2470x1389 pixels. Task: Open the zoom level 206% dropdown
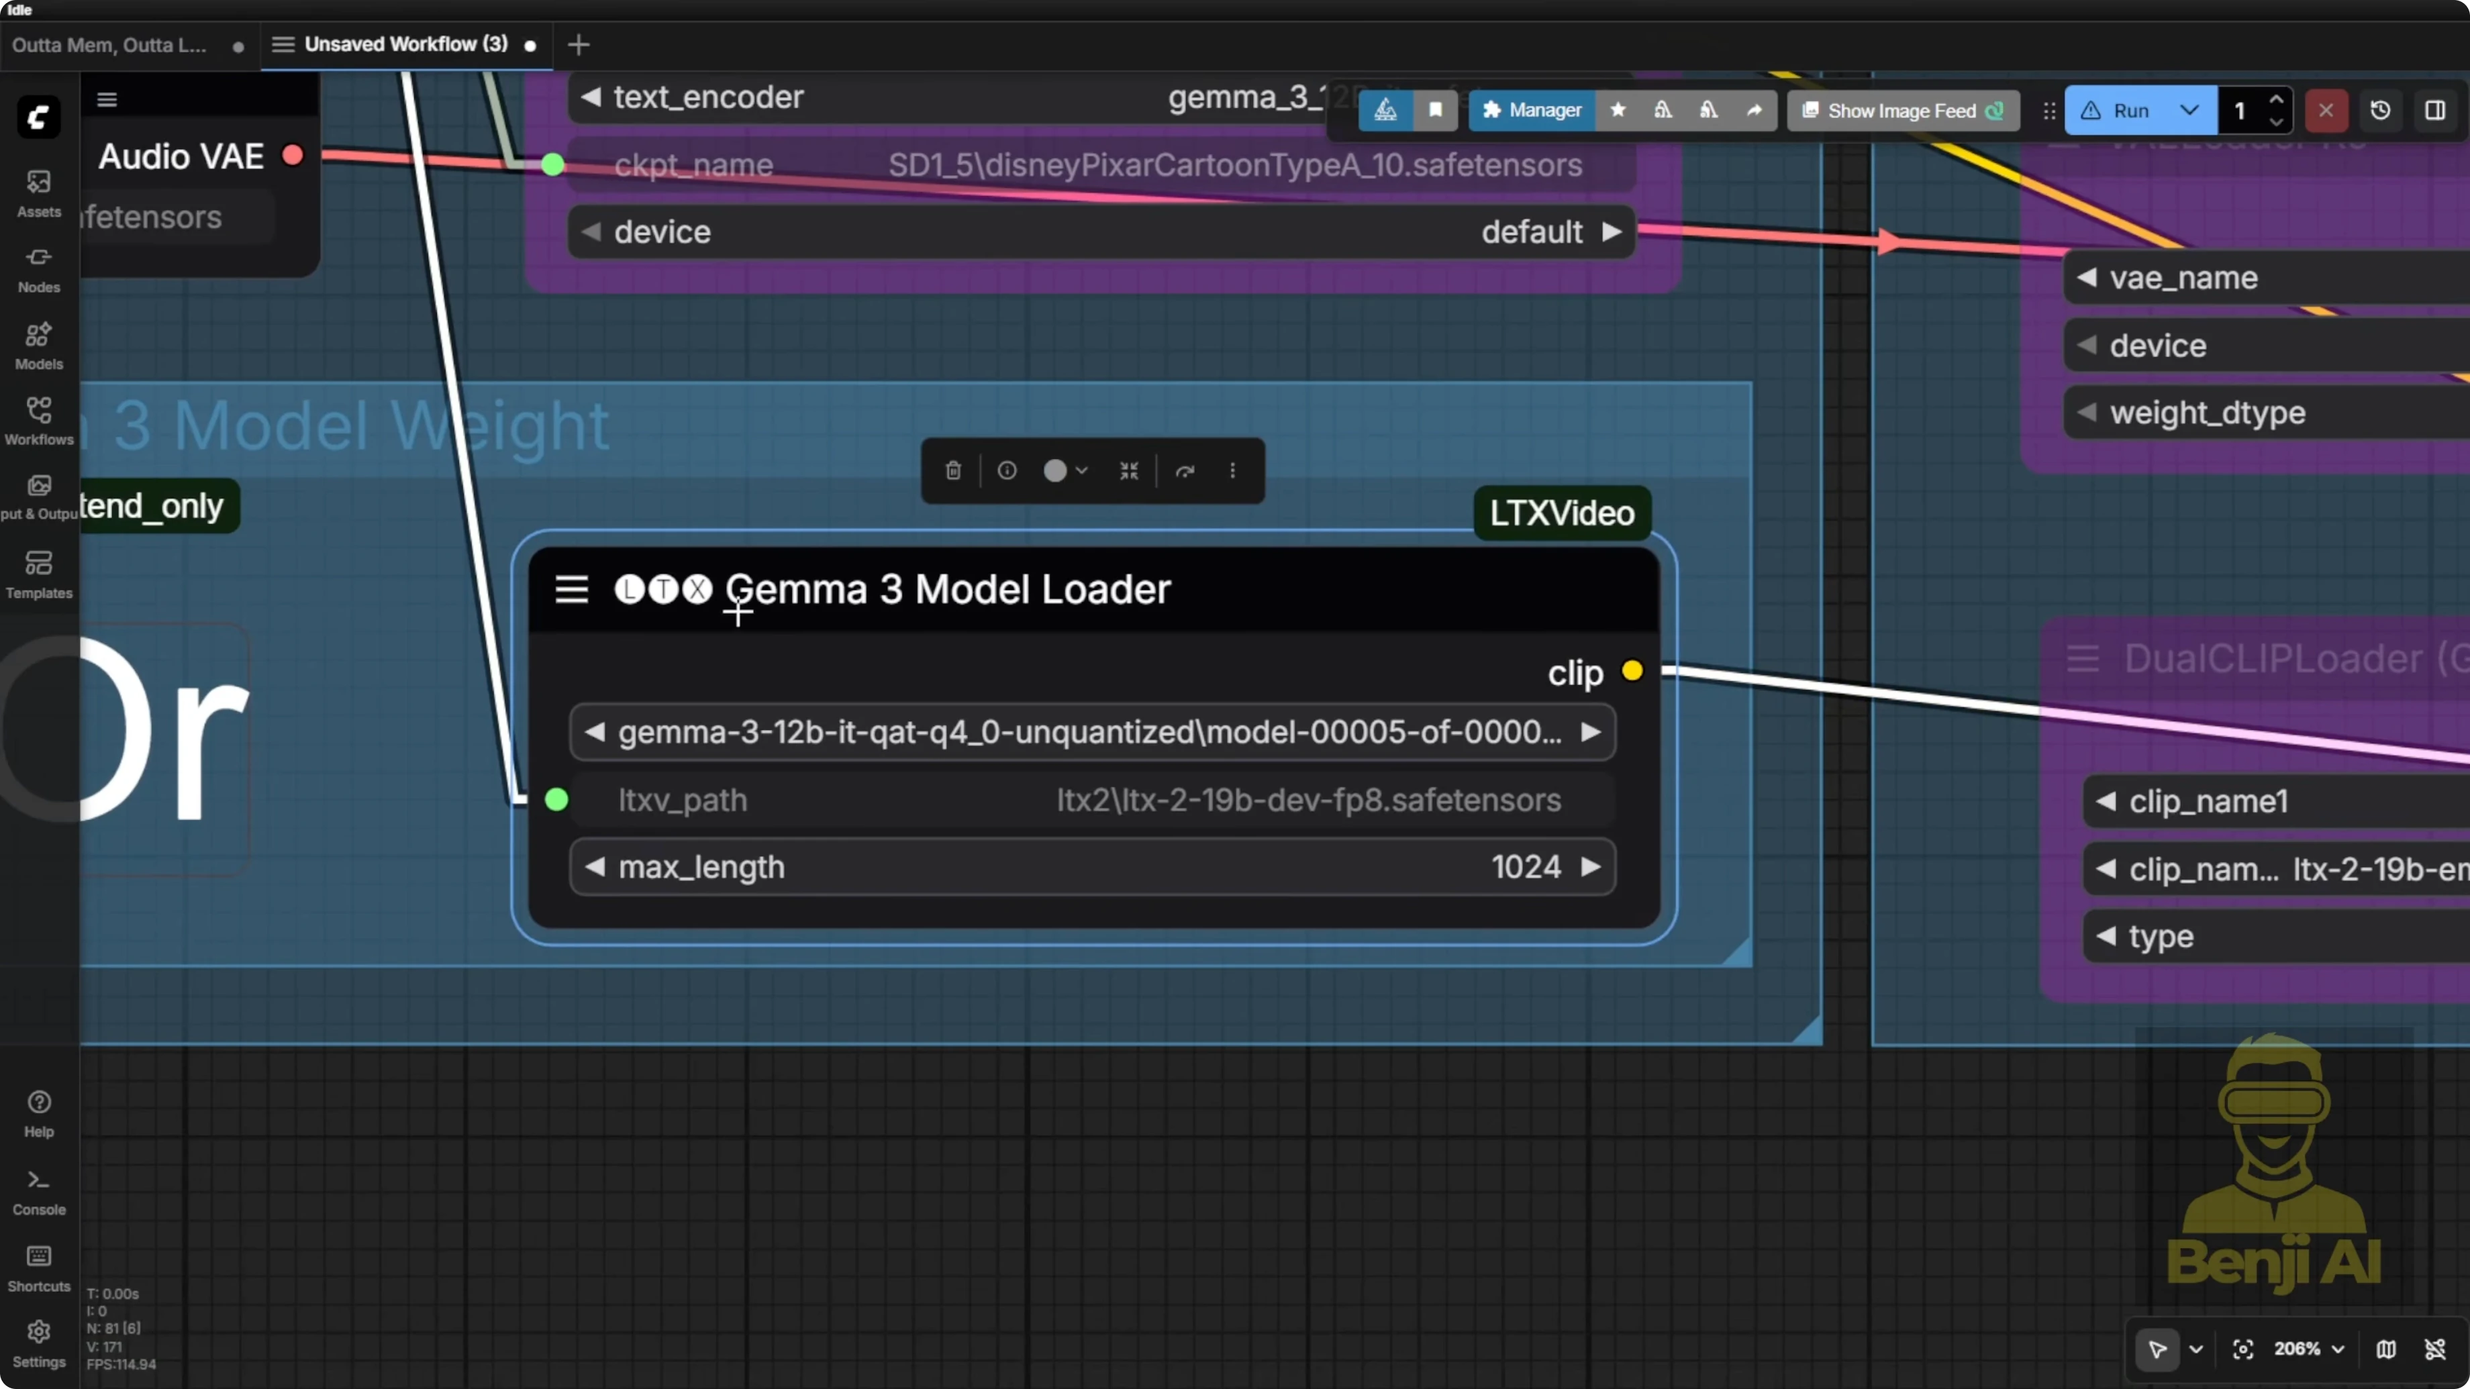click(2309, 1349)
